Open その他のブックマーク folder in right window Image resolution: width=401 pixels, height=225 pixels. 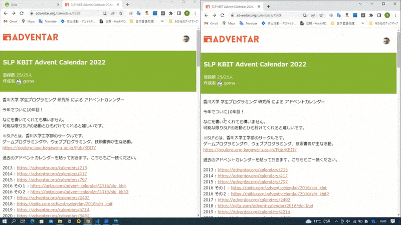(x=383, y=23)
